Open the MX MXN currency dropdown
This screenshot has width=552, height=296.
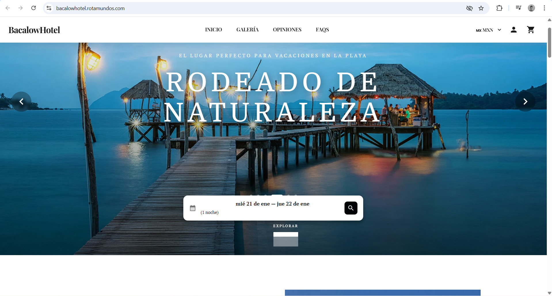click(x=488, y=30)
